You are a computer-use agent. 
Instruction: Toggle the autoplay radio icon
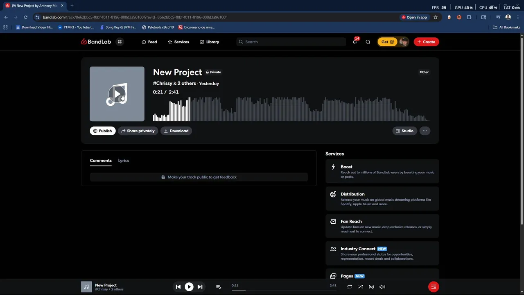371,287
